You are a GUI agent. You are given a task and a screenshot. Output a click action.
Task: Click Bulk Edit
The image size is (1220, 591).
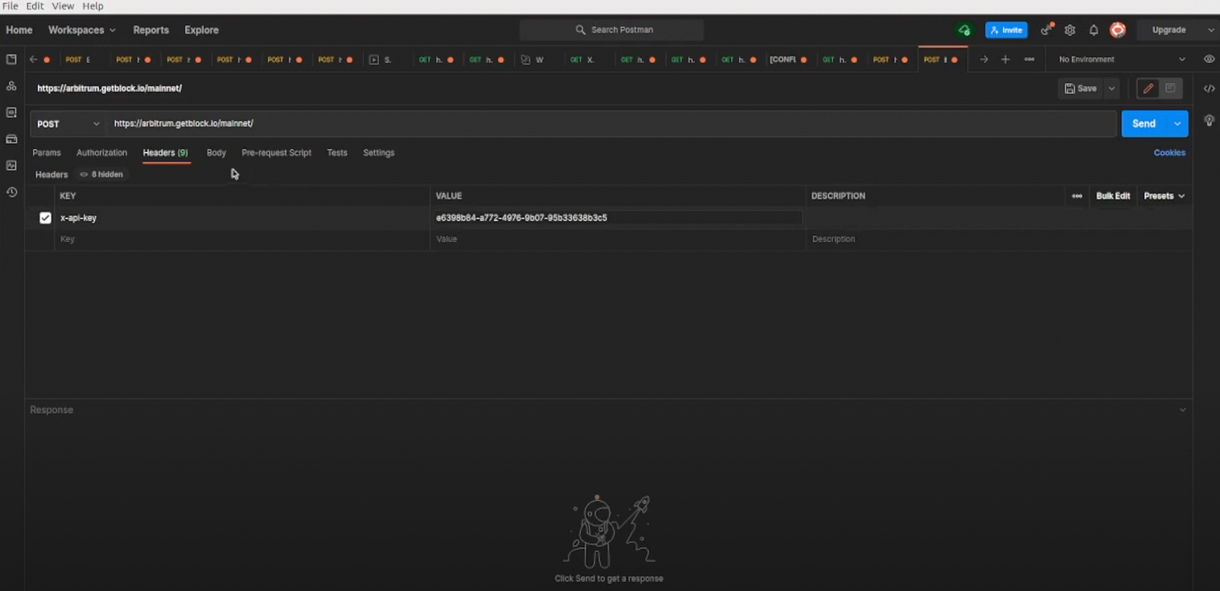[1112, 196]
